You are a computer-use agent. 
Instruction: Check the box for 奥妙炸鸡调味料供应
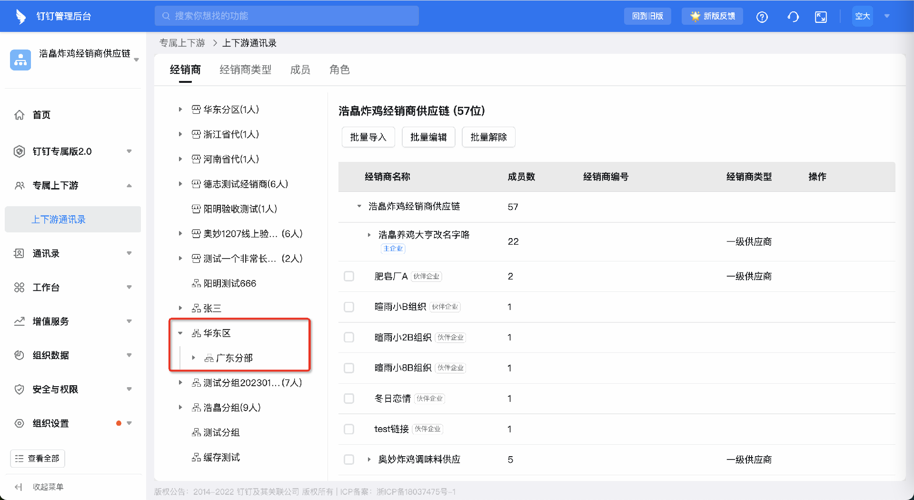pyautogui.click(x=349, y=460)
